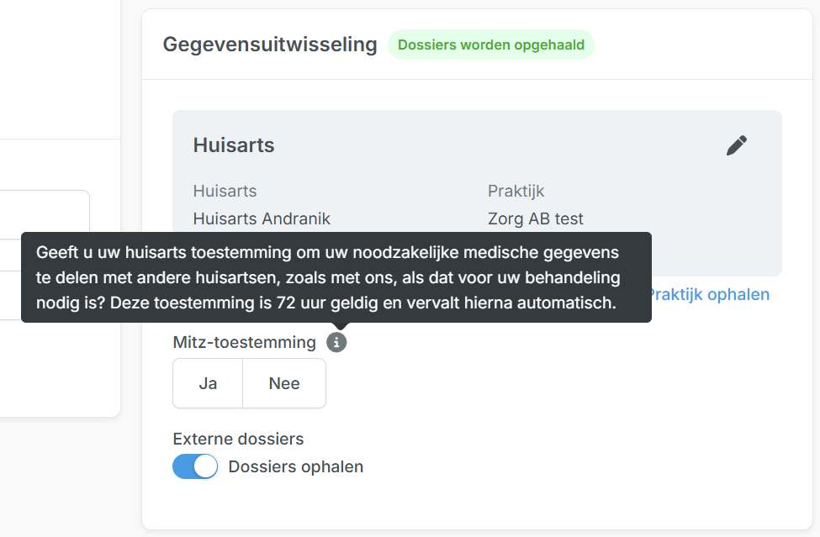Choose Nee for Mitz-toestemming
820x537 pixels.
pos(284,383)
